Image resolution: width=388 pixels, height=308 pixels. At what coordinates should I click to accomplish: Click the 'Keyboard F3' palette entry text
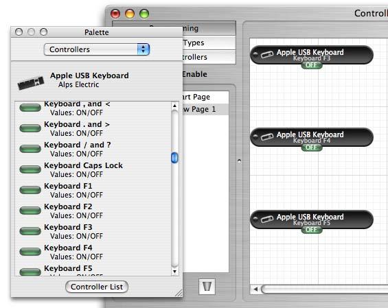68,227
